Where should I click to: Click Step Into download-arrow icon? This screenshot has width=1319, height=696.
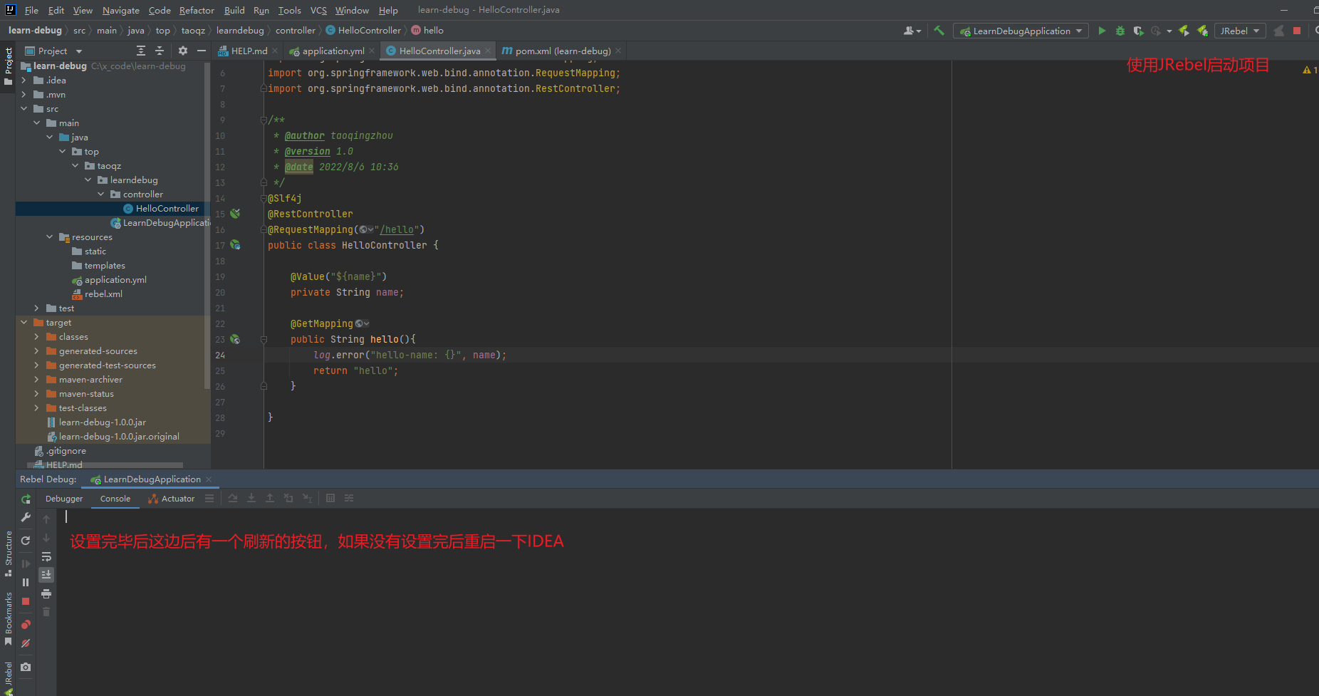click(x=251, y=498)
